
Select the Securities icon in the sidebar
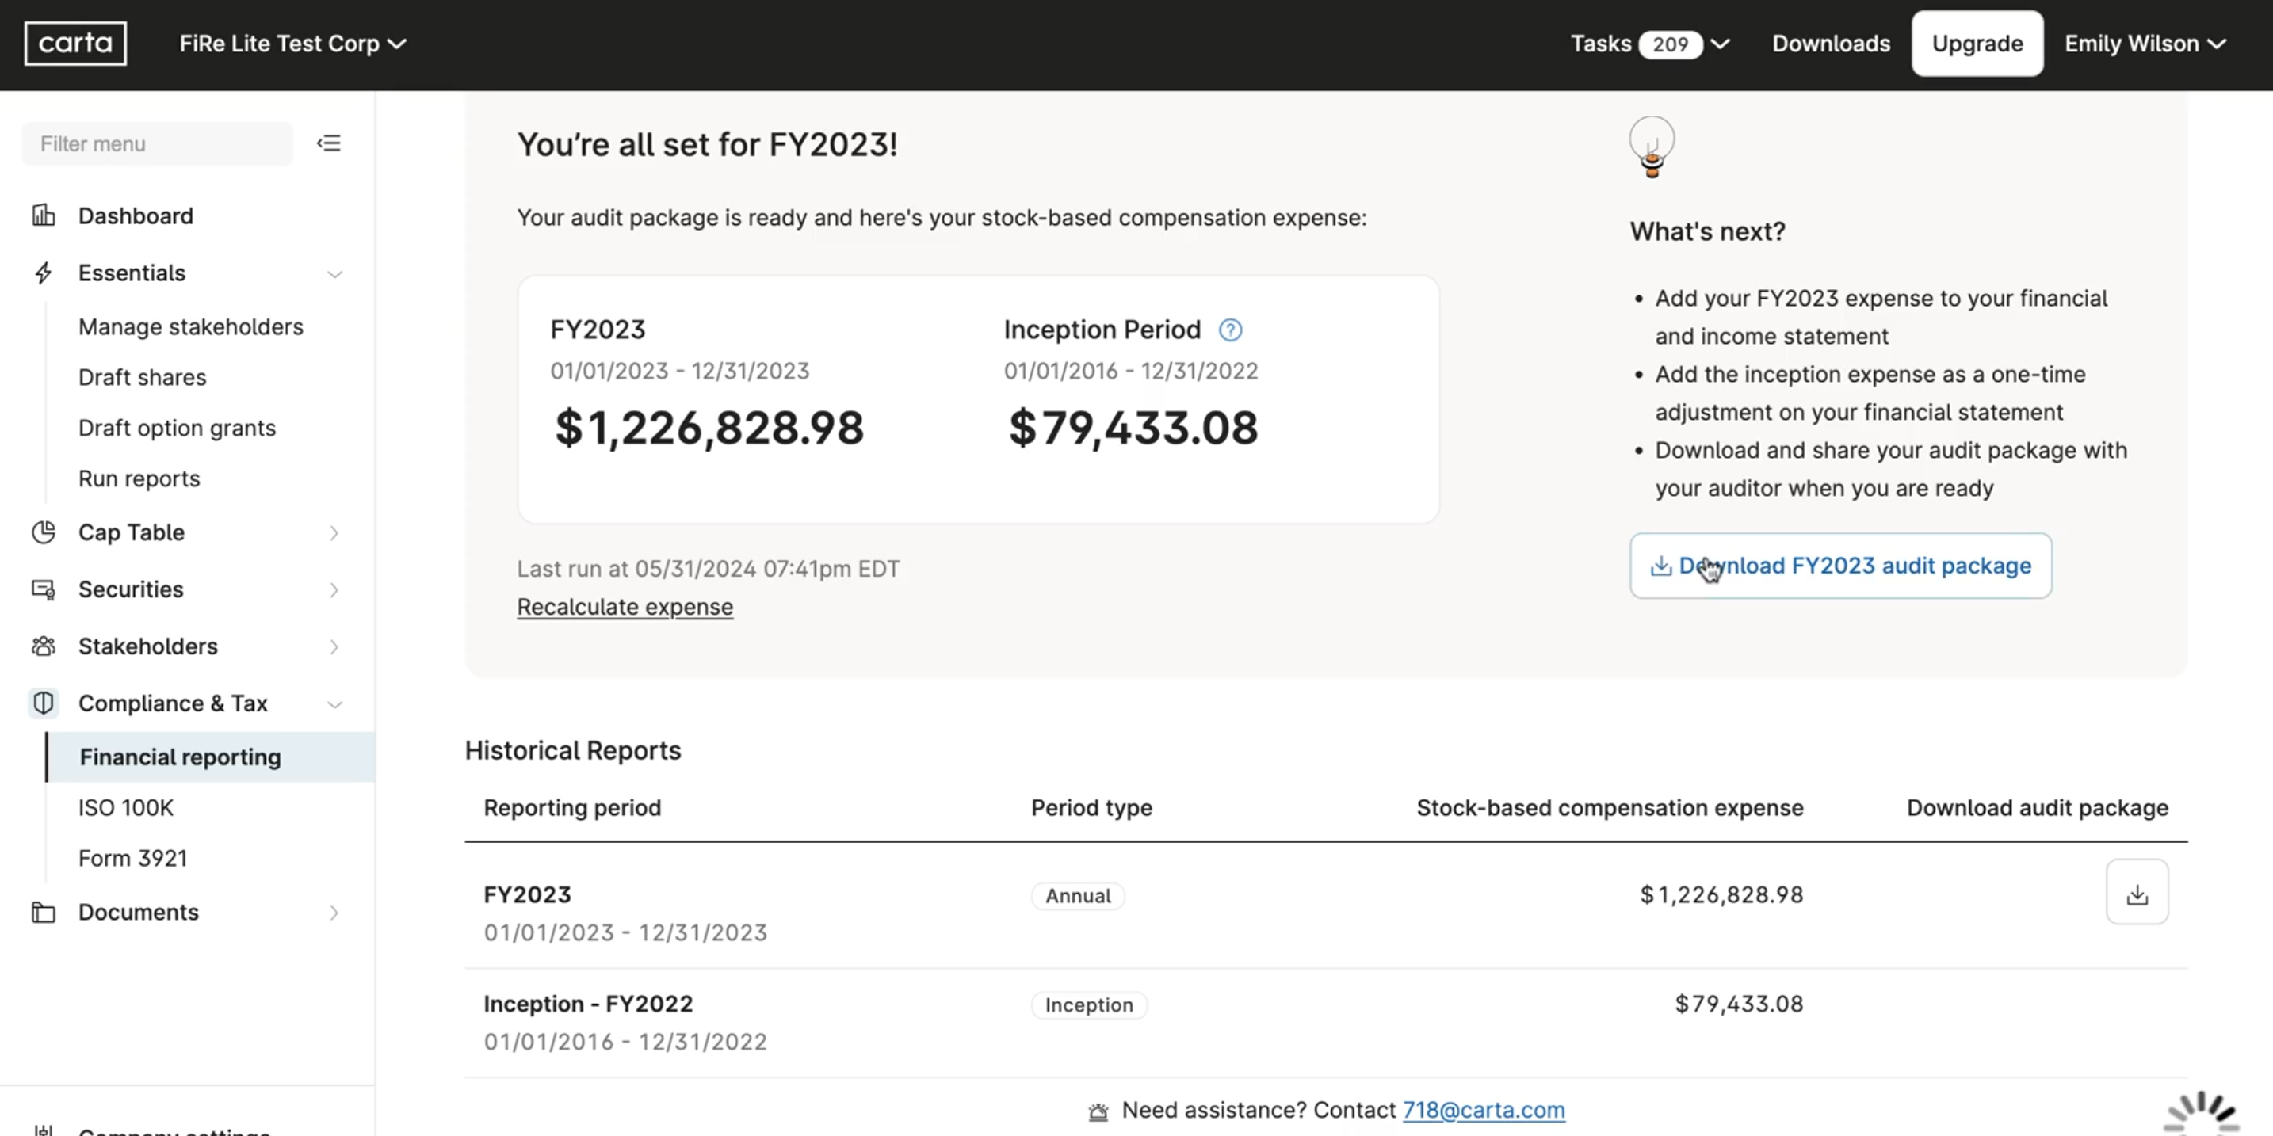point(44,589)
